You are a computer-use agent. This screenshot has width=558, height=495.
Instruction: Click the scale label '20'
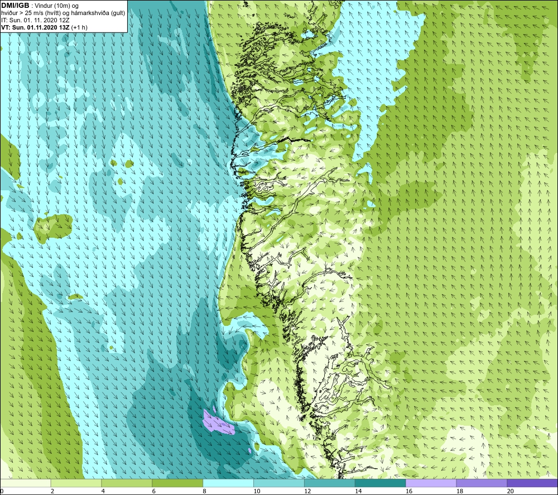(511, 492)
